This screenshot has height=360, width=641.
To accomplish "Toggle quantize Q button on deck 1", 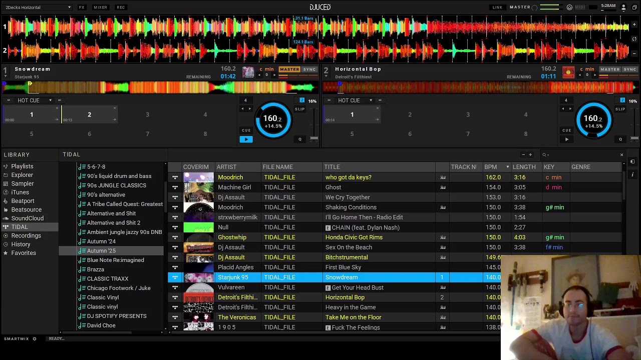I will [300, 139].
